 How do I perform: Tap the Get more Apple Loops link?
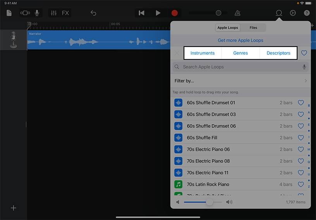[240, 40]
